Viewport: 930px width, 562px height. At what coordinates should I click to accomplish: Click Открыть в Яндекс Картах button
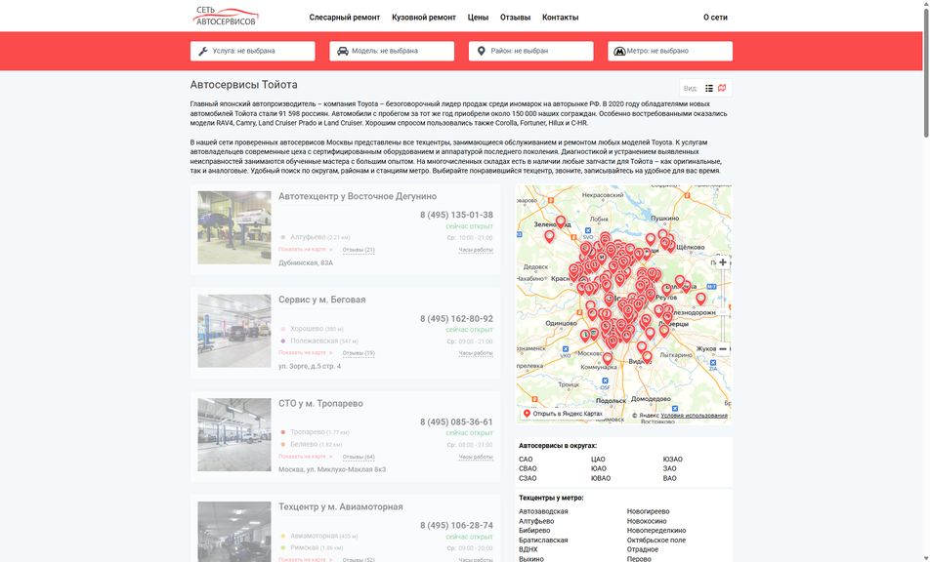click(x=563, y=414)
